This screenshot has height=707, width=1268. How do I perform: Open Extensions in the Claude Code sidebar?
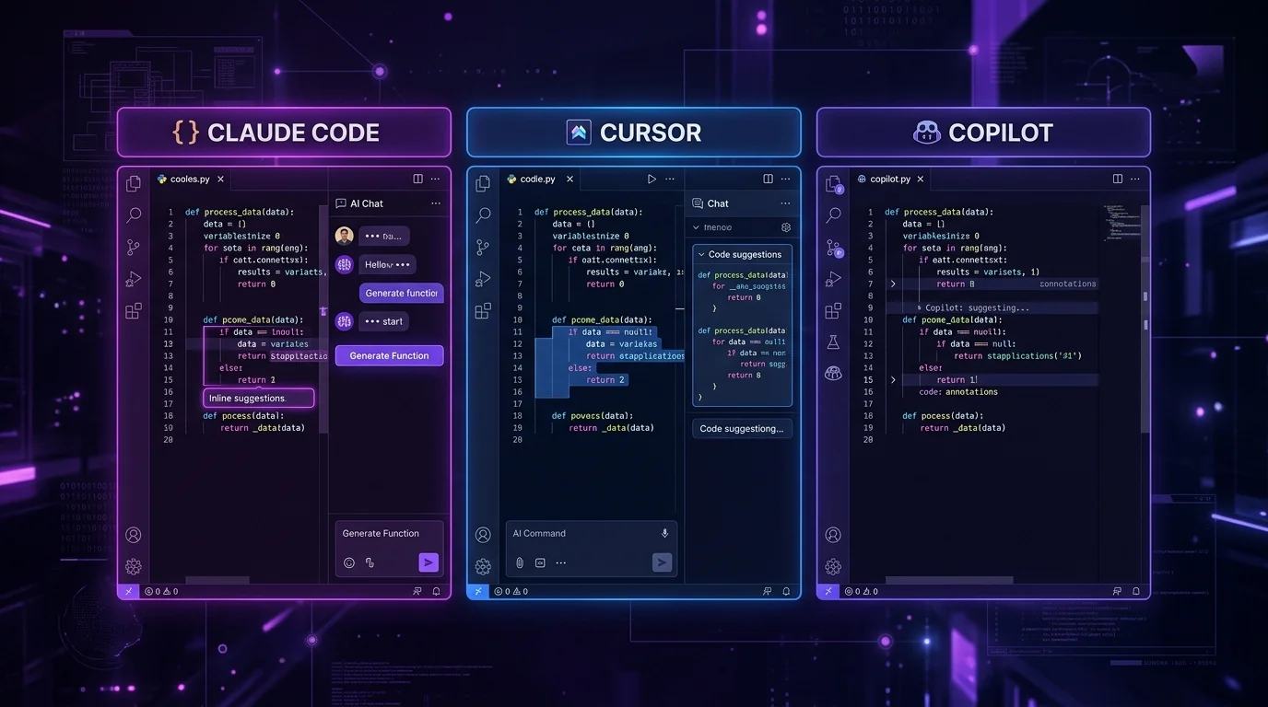coord(134,310)
